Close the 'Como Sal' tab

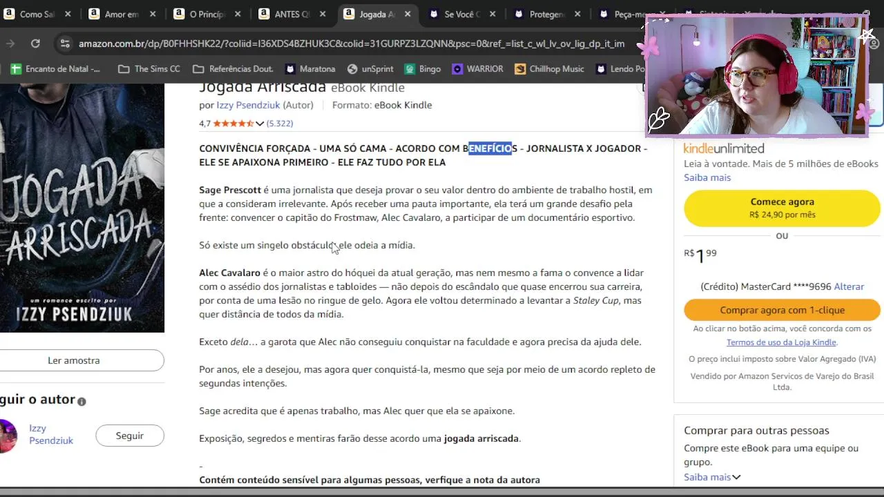click(68, 14)
